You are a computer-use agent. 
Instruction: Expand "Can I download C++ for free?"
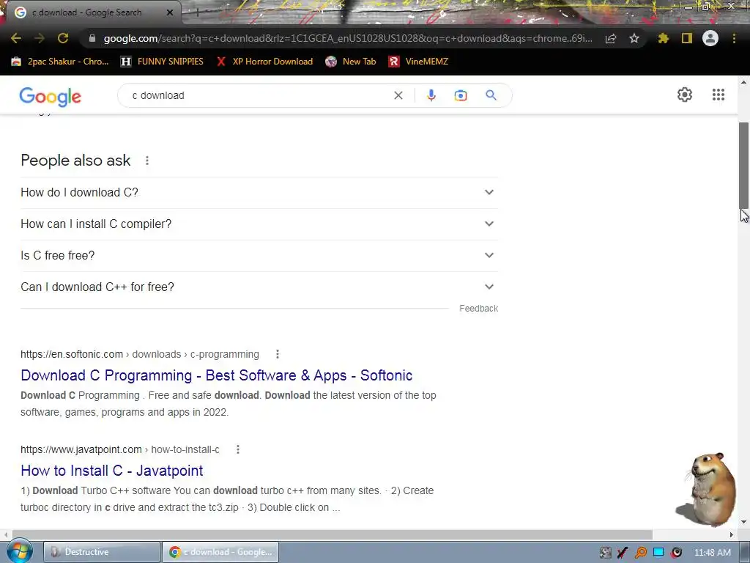pos(259,287)
